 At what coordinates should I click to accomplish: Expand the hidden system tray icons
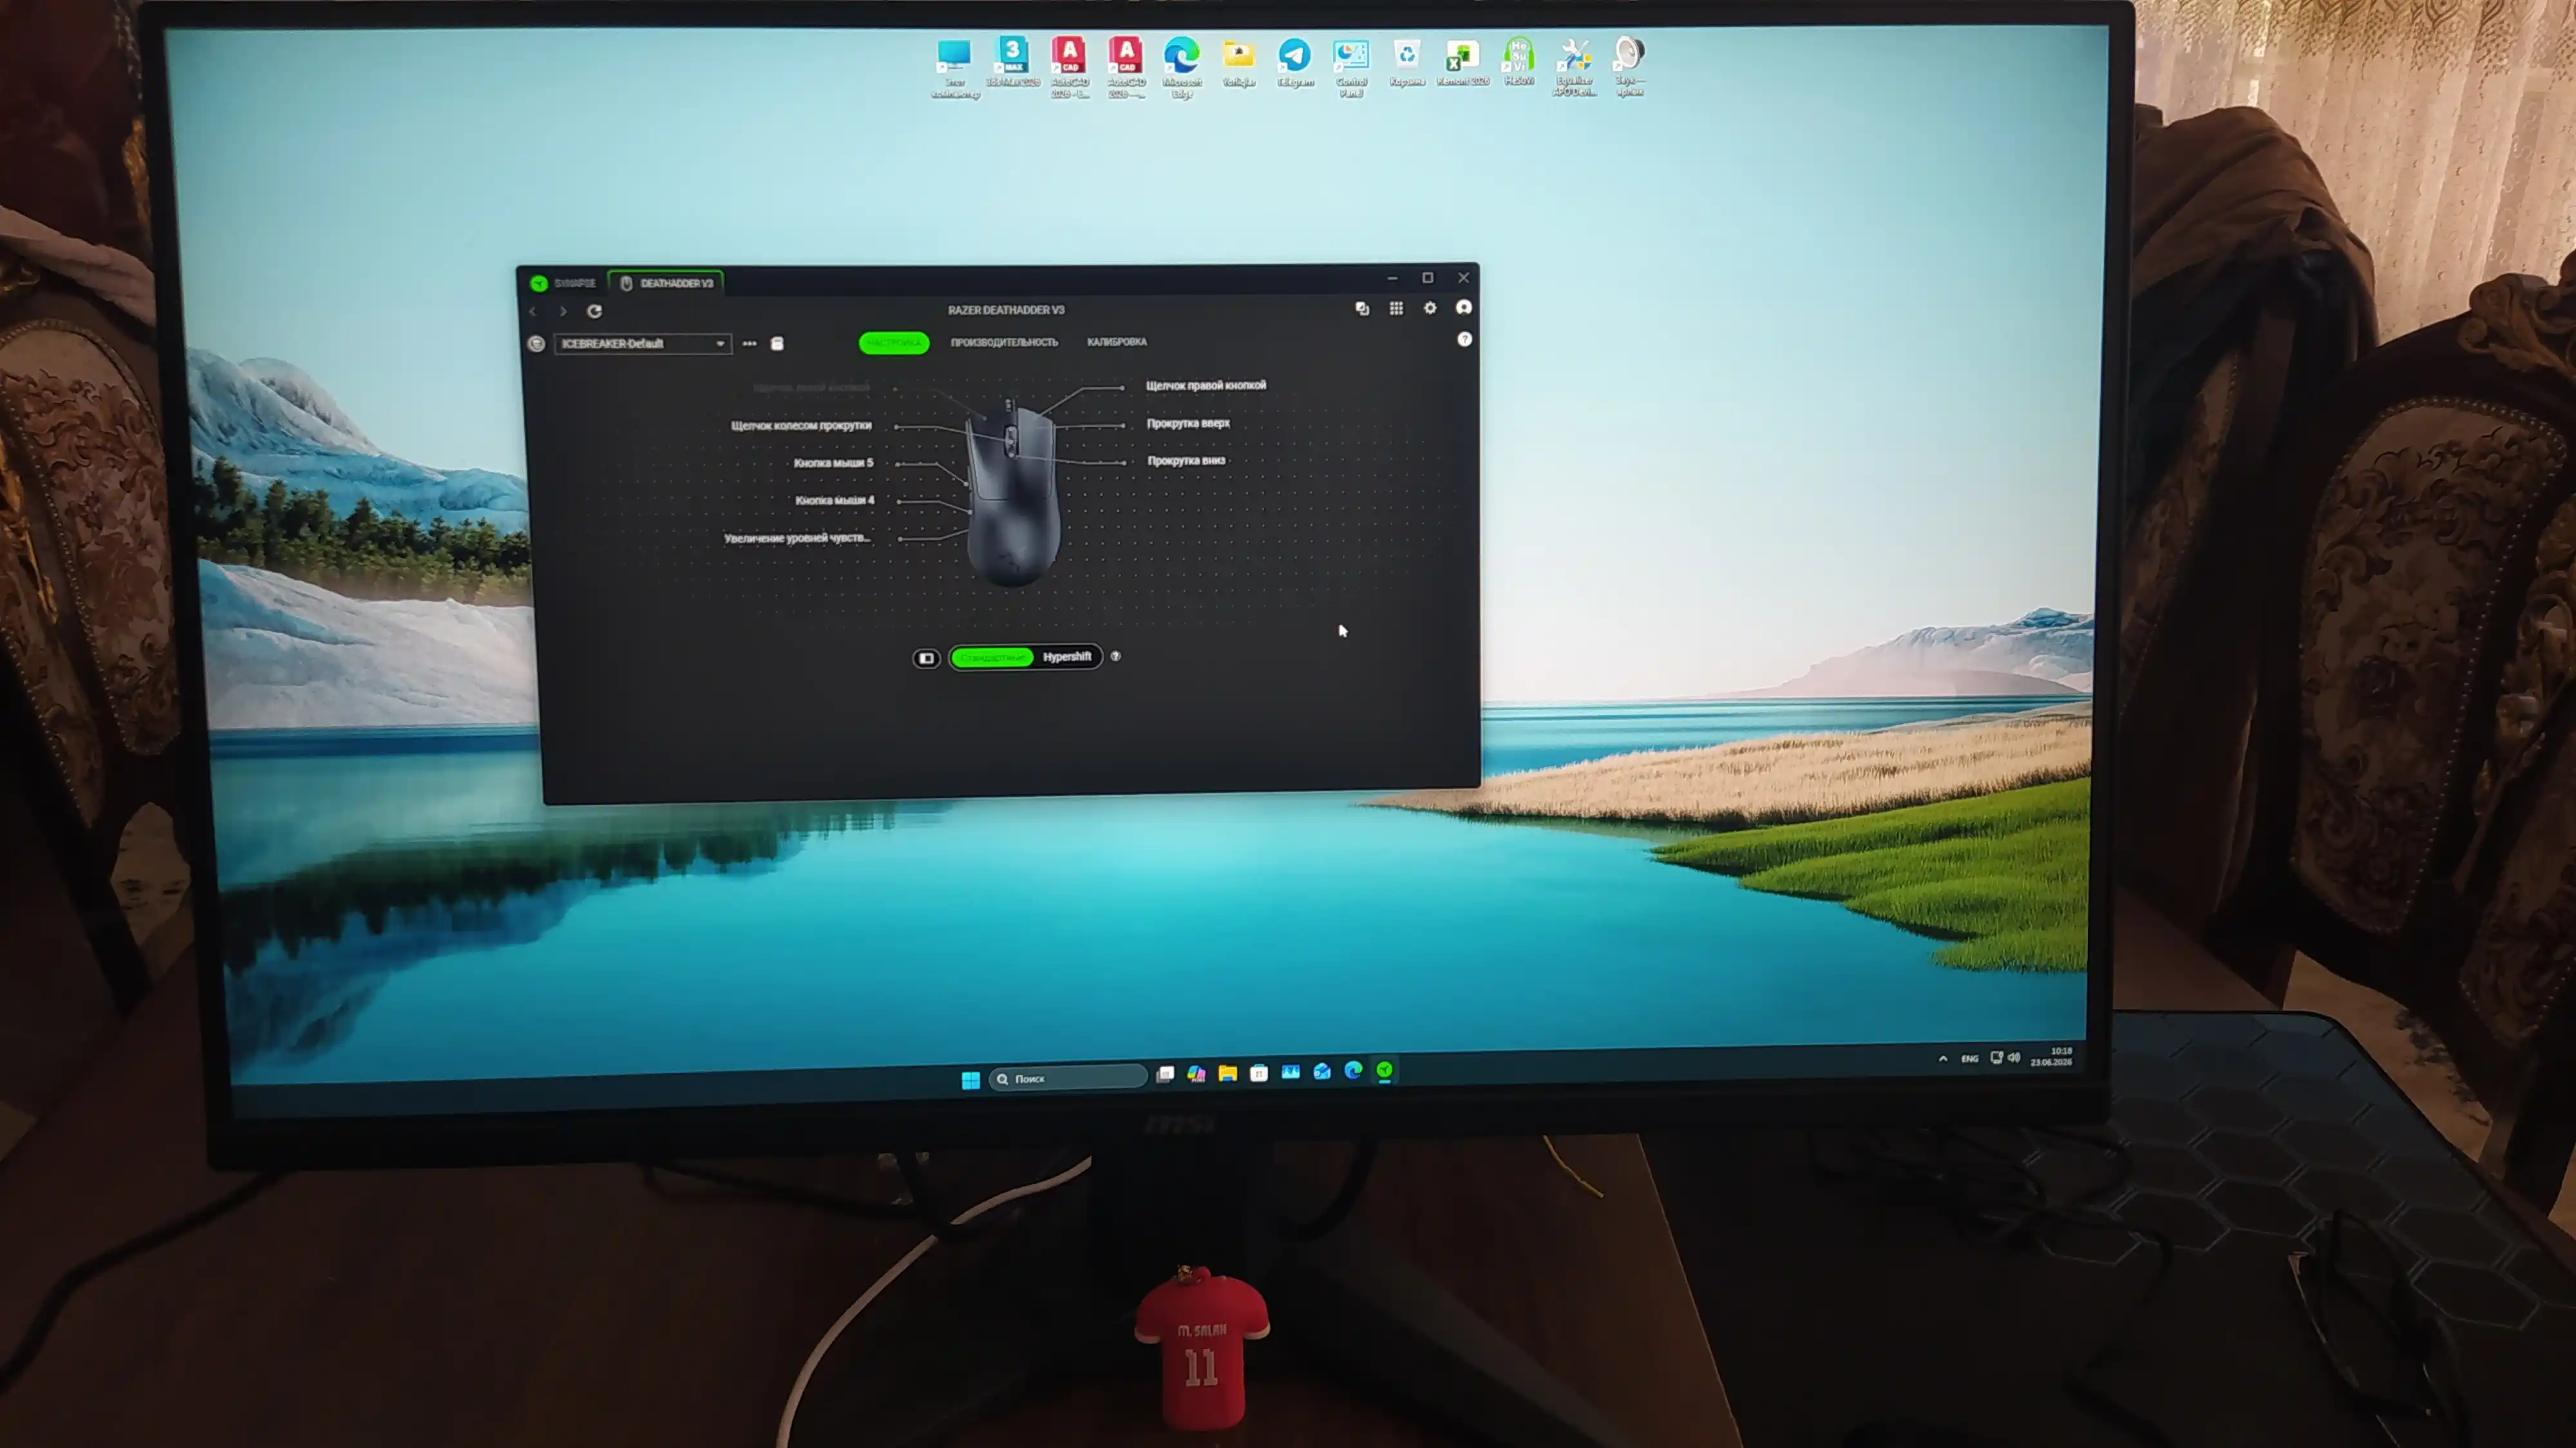pyautogui.click(x=1942, y=1059)
